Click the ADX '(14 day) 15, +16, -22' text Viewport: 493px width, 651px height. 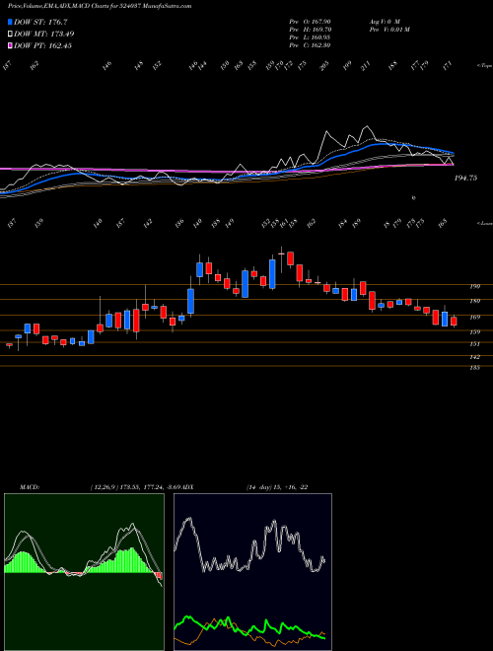point(277,487)
